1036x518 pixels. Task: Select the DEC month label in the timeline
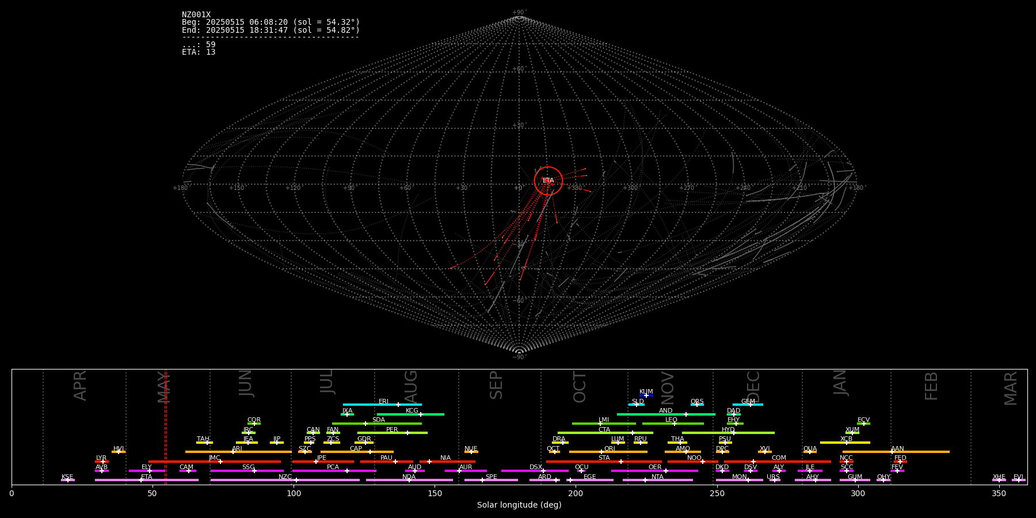coord(753,387)
